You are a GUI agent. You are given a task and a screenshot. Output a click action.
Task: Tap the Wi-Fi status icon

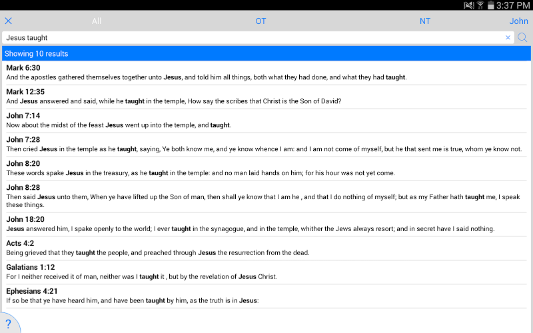pyautogui.click(x=480, y=5)
